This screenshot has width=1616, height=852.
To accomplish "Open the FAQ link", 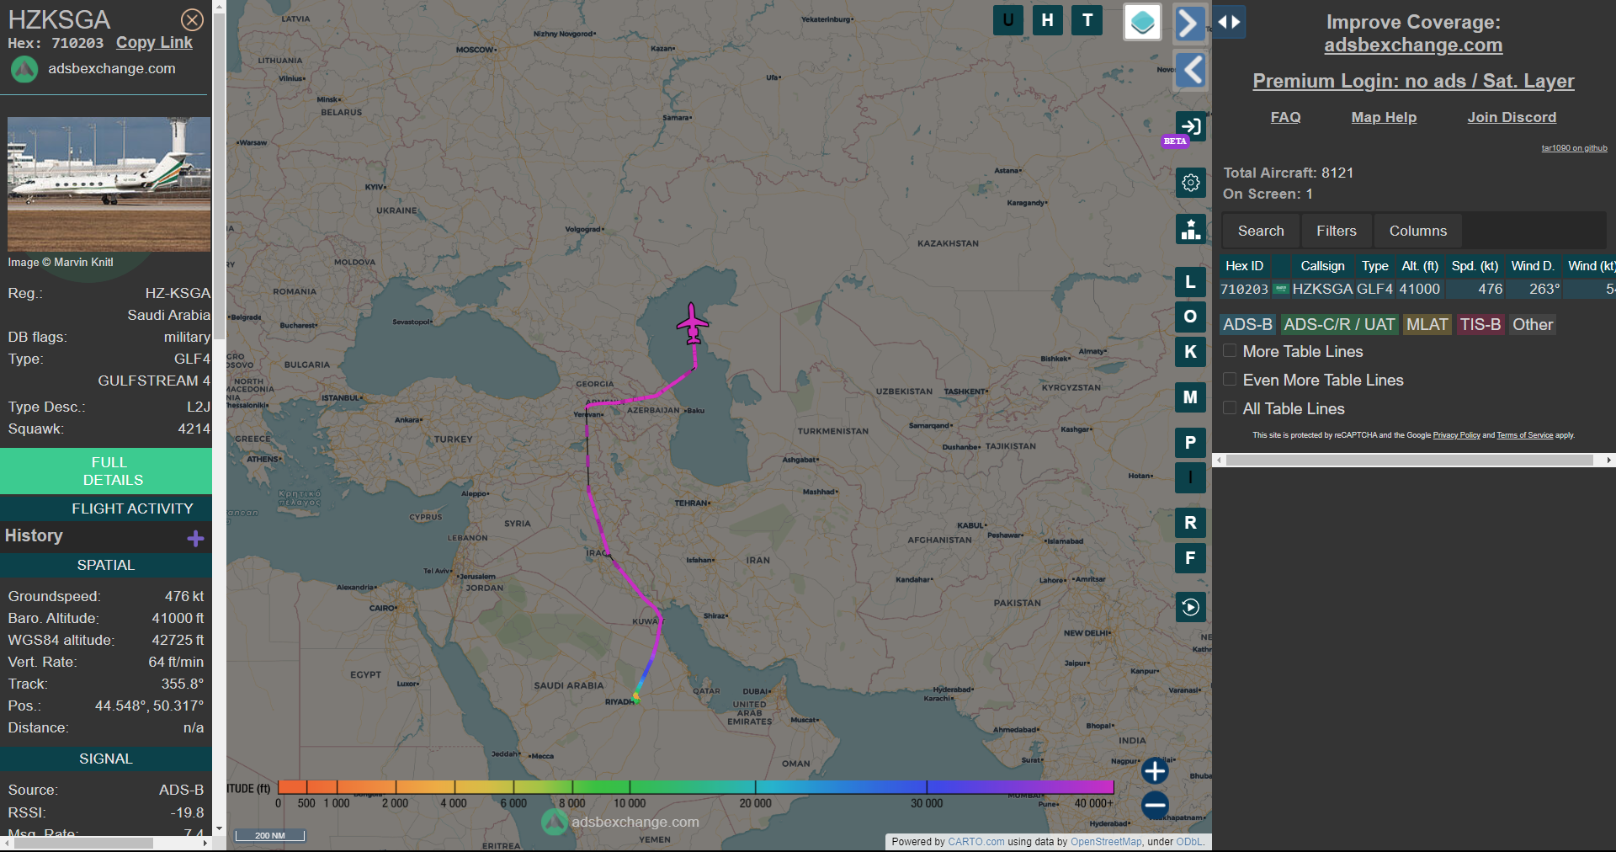I will (1285, 117).
